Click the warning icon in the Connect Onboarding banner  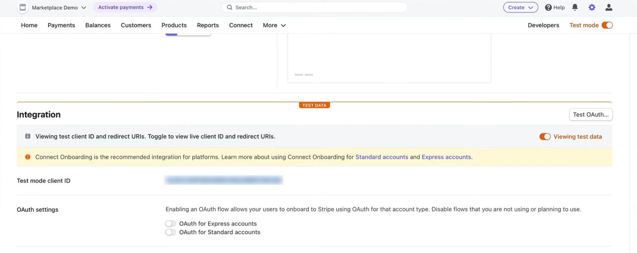tap(27, 157)
